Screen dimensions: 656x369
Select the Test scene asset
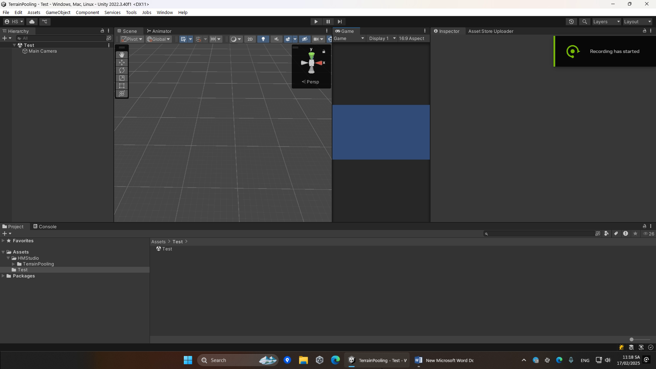point(164,249)
